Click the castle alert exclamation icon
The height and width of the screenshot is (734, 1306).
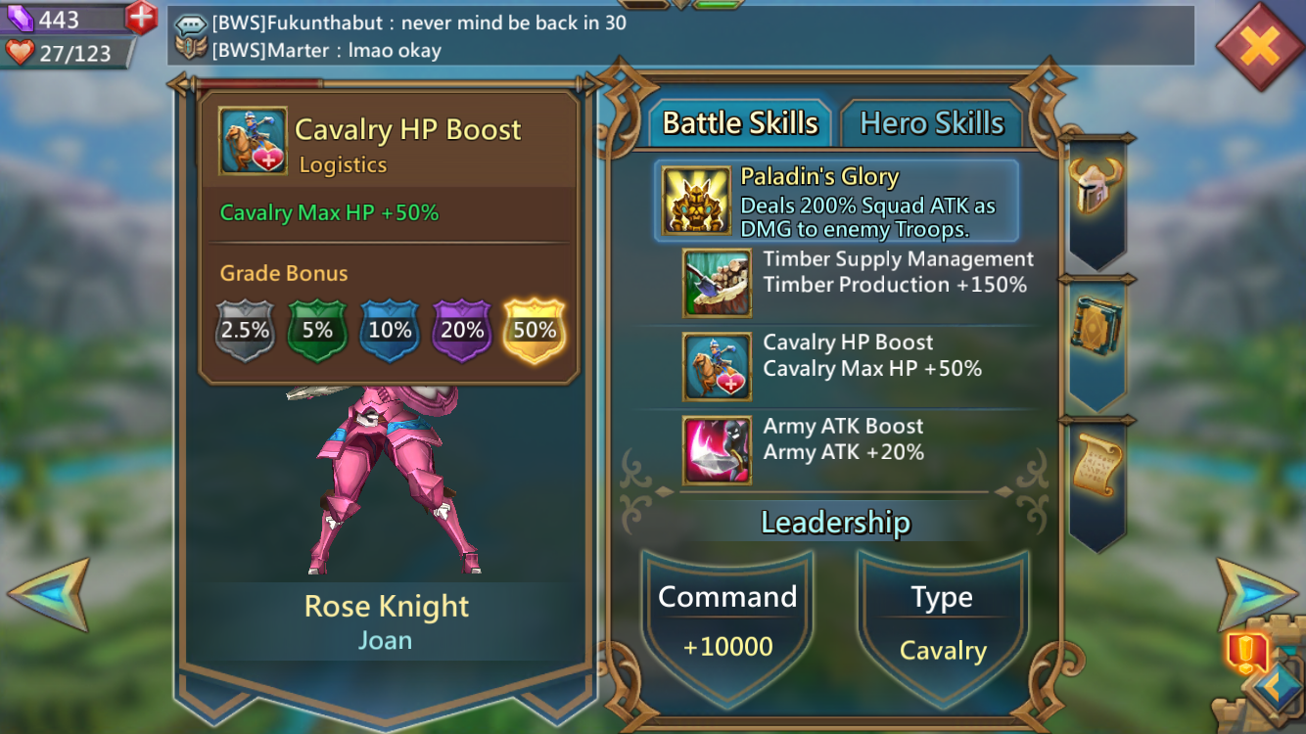[x=1245, y=651]
